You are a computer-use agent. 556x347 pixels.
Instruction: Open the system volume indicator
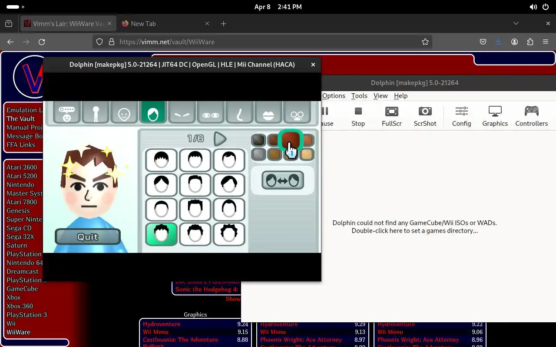(x=533, y=7)
